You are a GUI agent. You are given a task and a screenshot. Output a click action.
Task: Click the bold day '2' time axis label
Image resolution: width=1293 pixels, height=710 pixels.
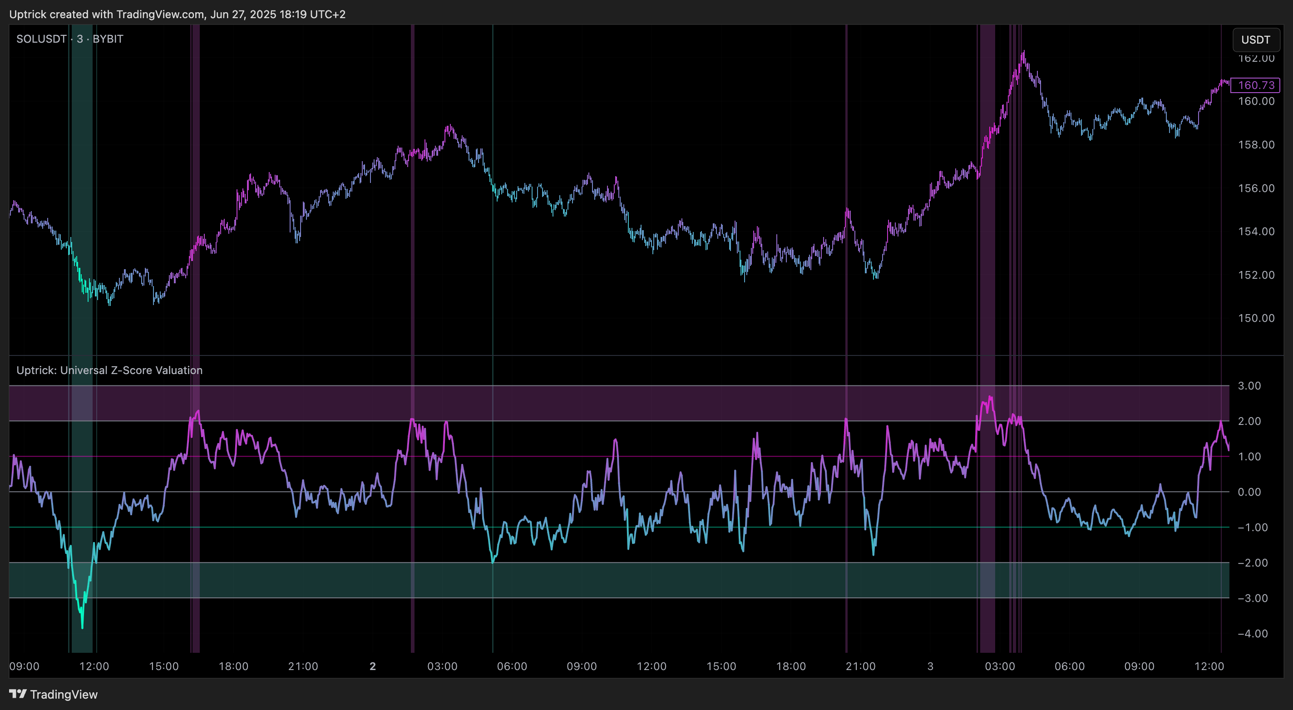click(x=372, y=666)
